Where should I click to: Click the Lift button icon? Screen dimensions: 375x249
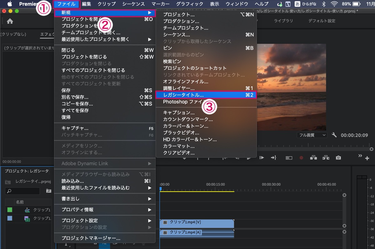coord(313,158)
